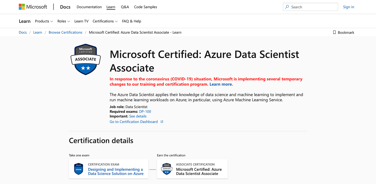Click the Microsoft logo
Screen dimensions: 376x184
click(x=33, y=7)
